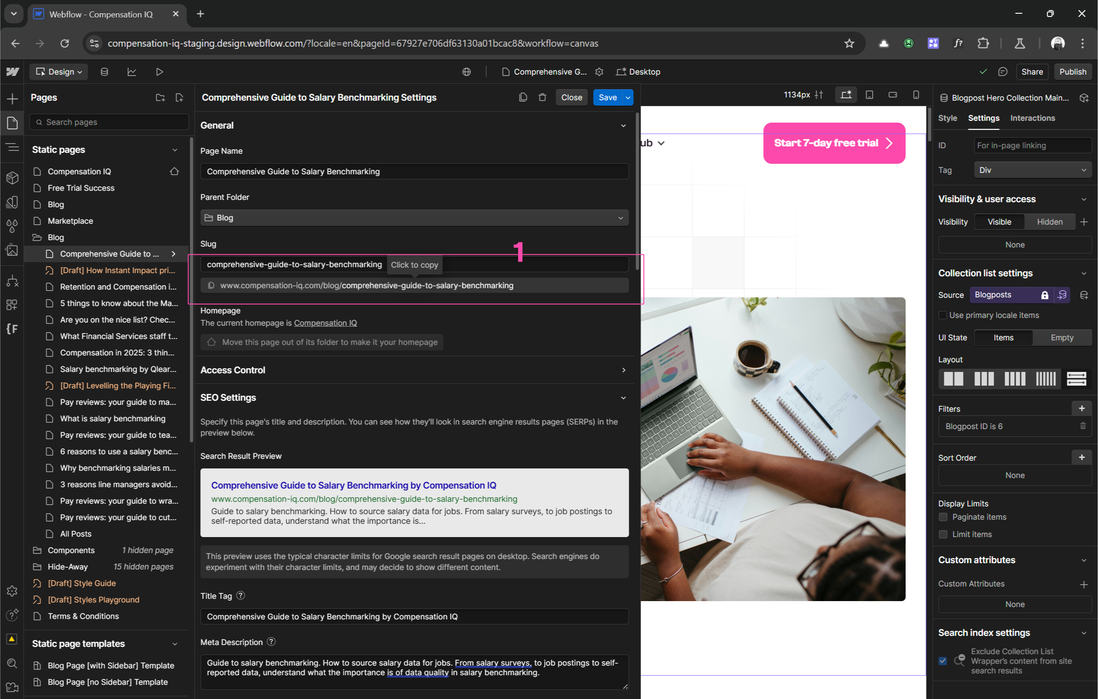Open the CMS database icon in top bar

(x=104, y=72)
